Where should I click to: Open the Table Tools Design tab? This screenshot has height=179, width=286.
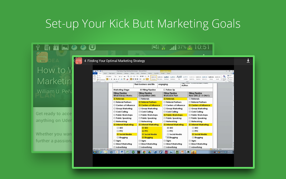[163, 73]
